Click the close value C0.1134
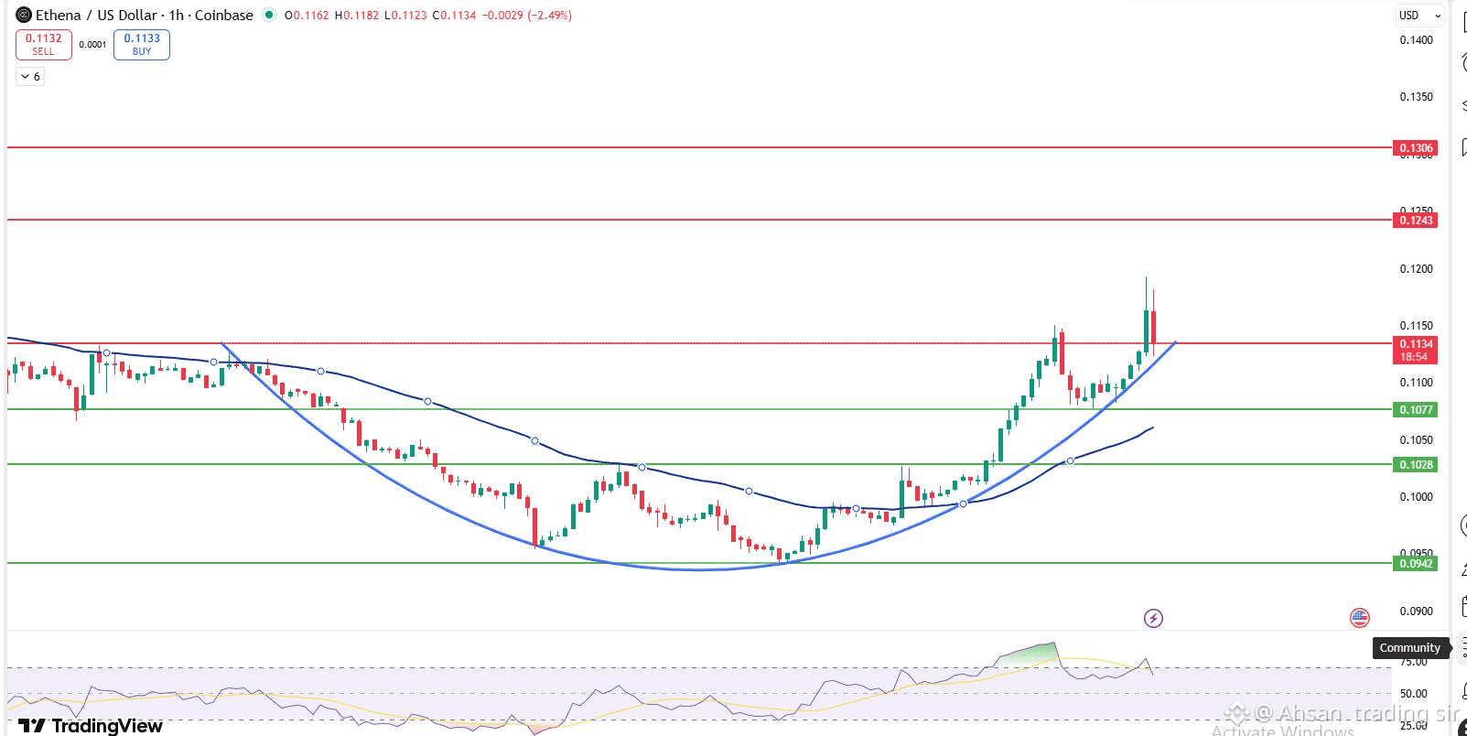 454,16
